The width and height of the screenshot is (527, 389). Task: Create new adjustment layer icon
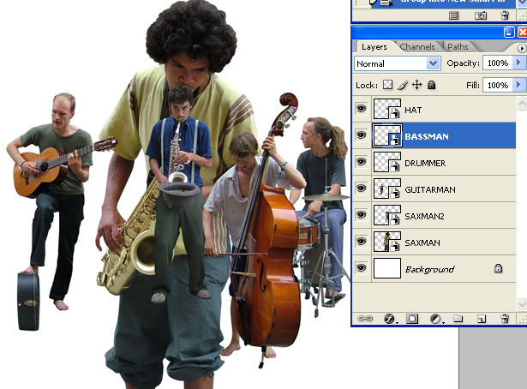435,318
